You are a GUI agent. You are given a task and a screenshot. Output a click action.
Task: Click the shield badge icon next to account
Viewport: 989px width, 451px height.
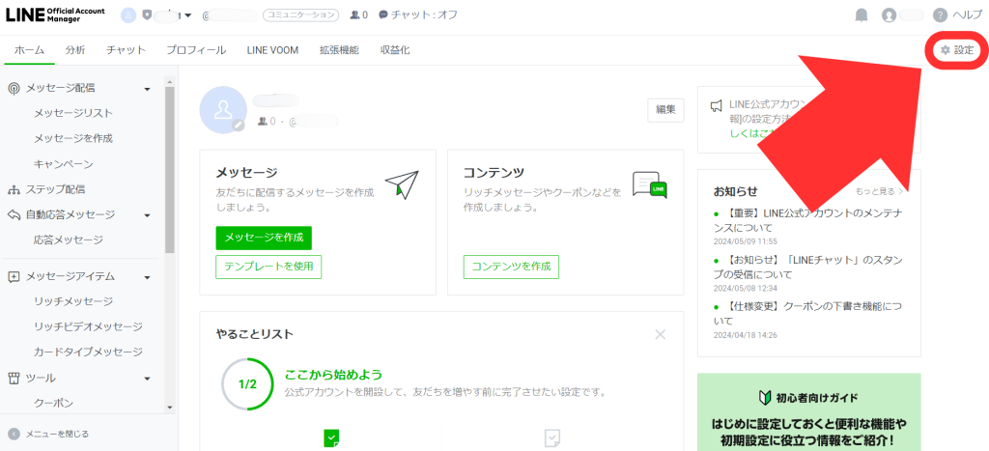click(x=147, y=15)
